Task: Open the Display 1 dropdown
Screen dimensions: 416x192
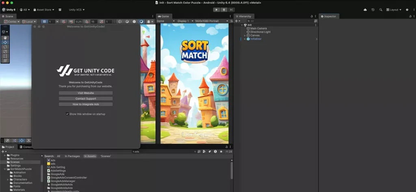Action: pyautogui.click(x=184, y=21)
